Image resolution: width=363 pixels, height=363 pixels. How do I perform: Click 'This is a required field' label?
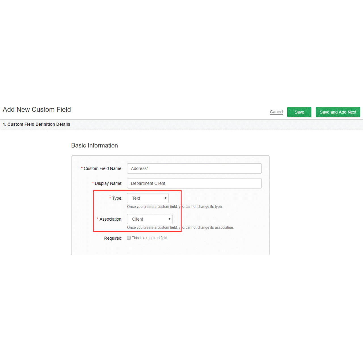[x=149, y=238]
